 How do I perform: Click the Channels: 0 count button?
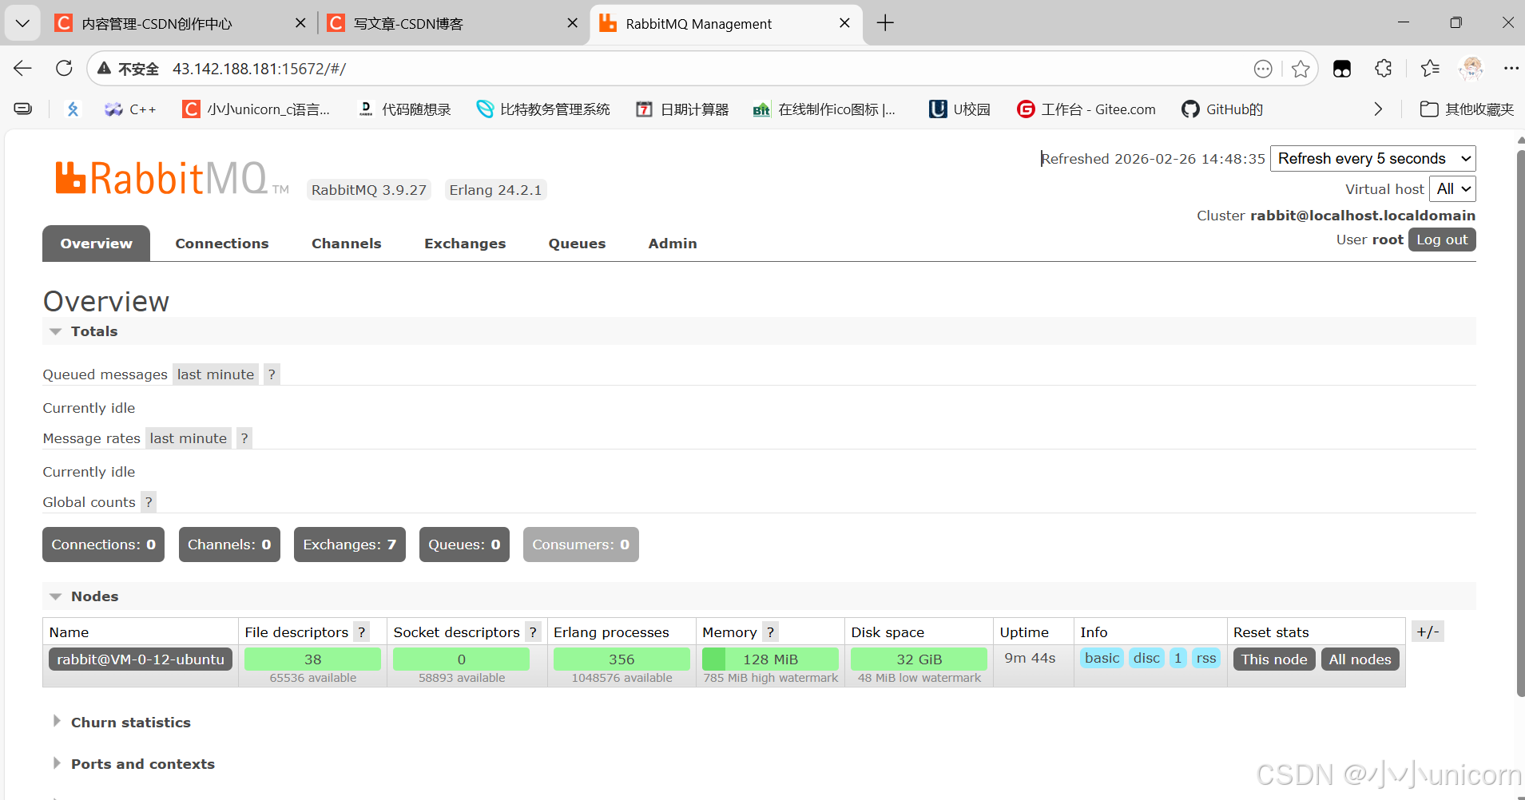pyautogui.click(x=229, y=545)
